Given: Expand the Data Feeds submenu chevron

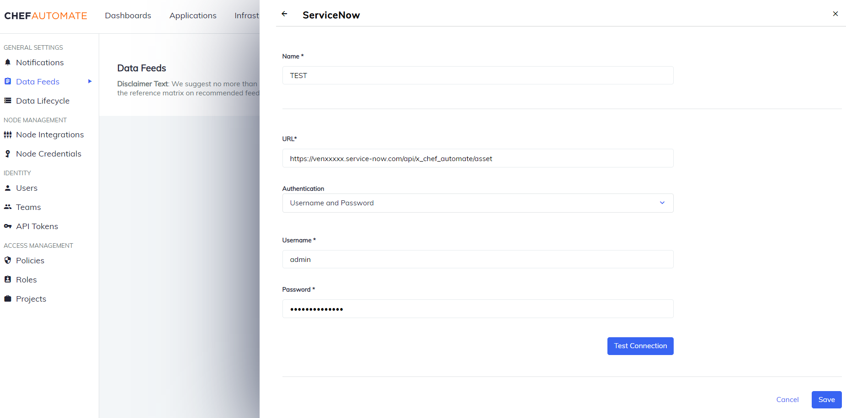Looking at the screenshot, I should (x=90, y=81).
